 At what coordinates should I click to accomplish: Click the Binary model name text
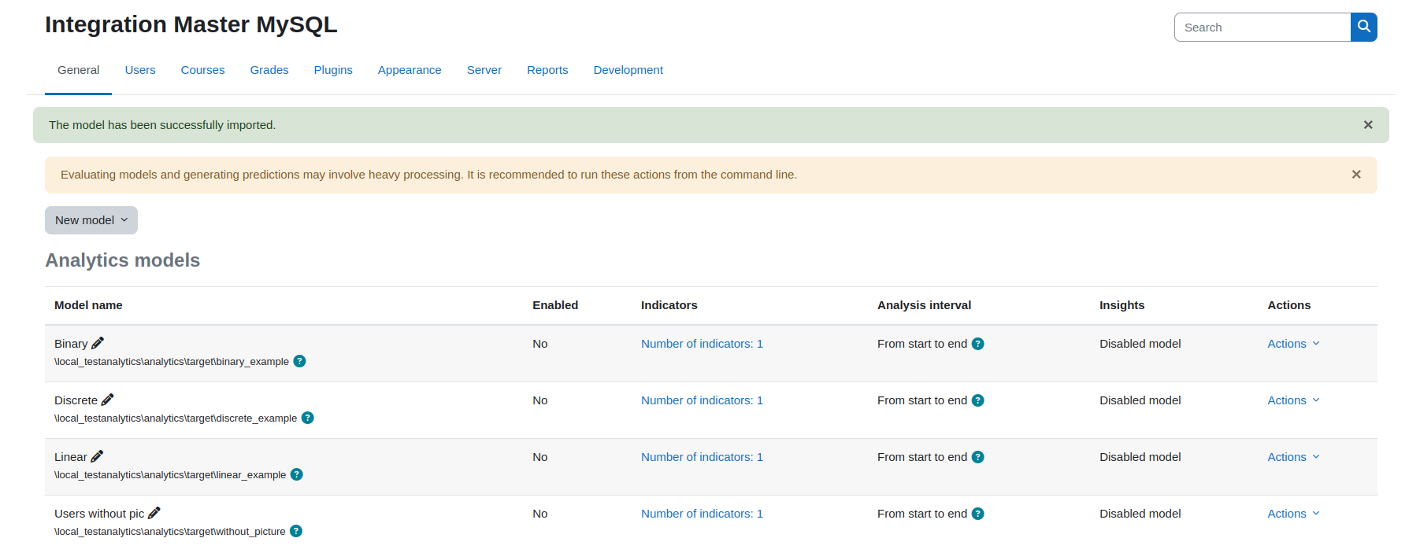point(71,344)
